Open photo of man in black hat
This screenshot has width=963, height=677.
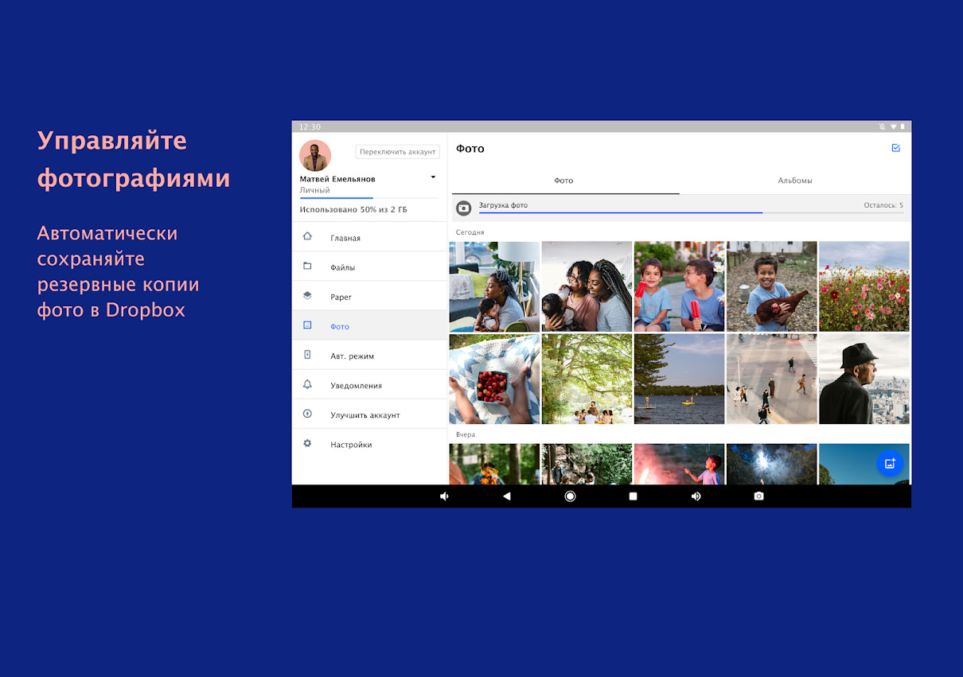click(x=864, y=379)
